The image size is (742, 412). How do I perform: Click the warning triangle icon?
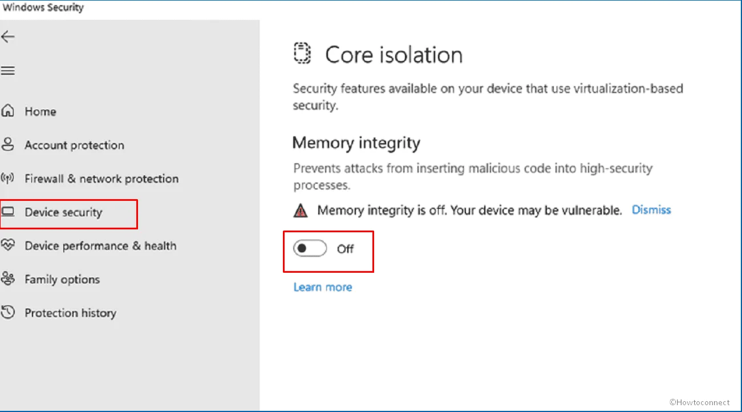(x=299, y=210)
